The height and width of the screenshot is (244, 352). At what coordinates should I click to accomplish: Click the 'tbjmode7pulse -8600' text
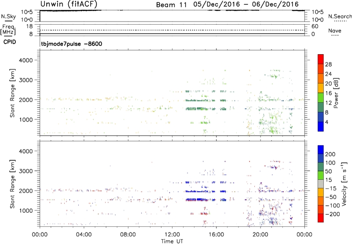tap(72, 44)
